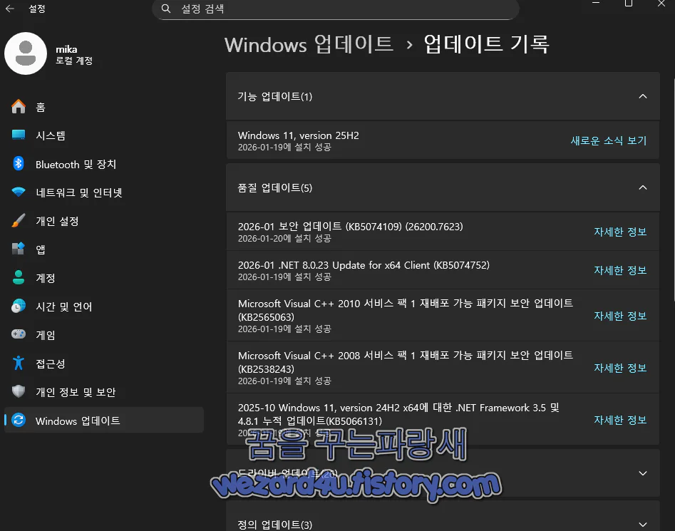The image size is (675, 531).
Task: Collapse the 기능 업데이트(1) section
Action: point(644,96)
